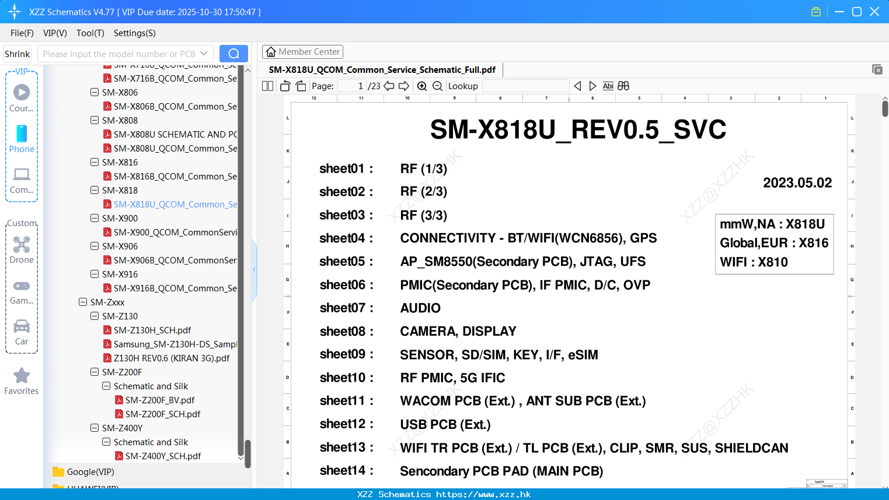Find previous lookup result triangle

point(577,86)
